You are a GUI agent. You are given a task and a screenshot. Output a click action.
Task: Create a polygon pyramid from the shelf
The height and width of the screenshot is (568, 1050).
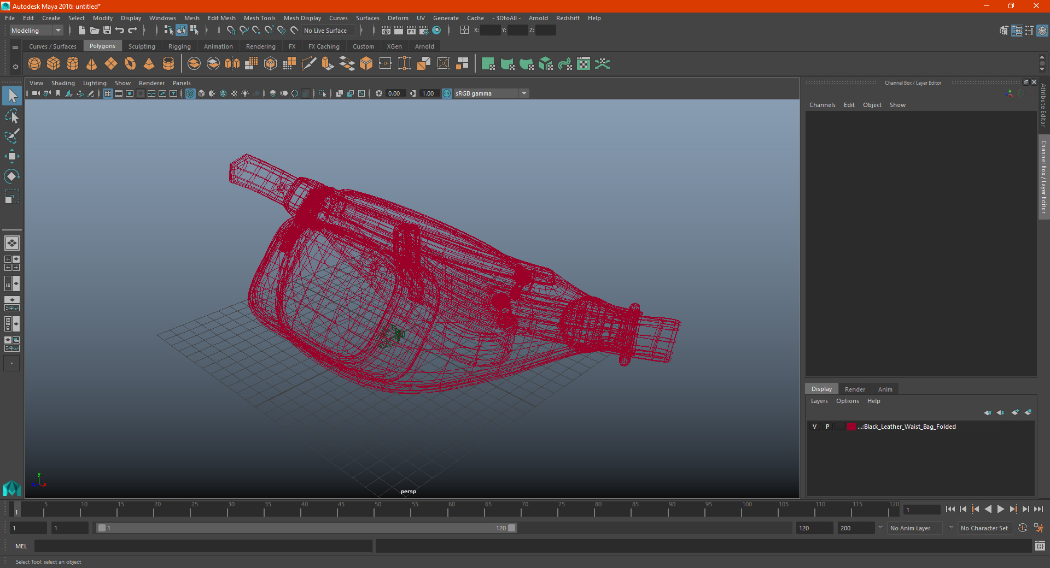[x=149, y=64]
